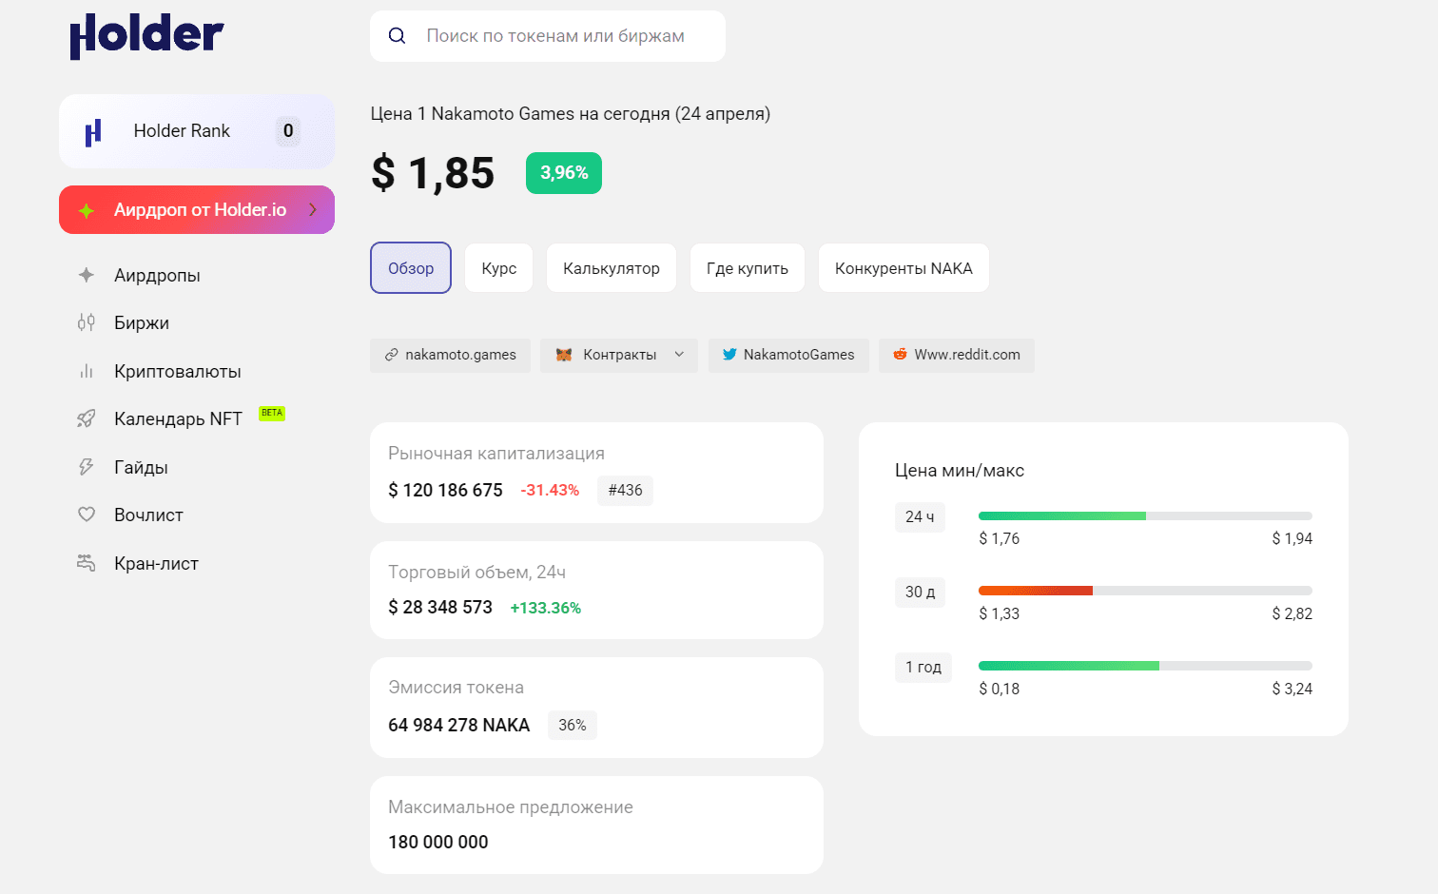Click the $ 1,85 price value

(x=433, y=173)
